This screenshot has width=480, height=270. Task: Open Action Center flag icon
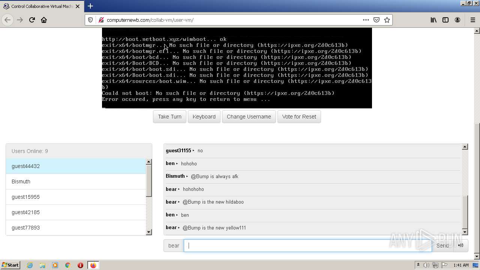(444, 265)
